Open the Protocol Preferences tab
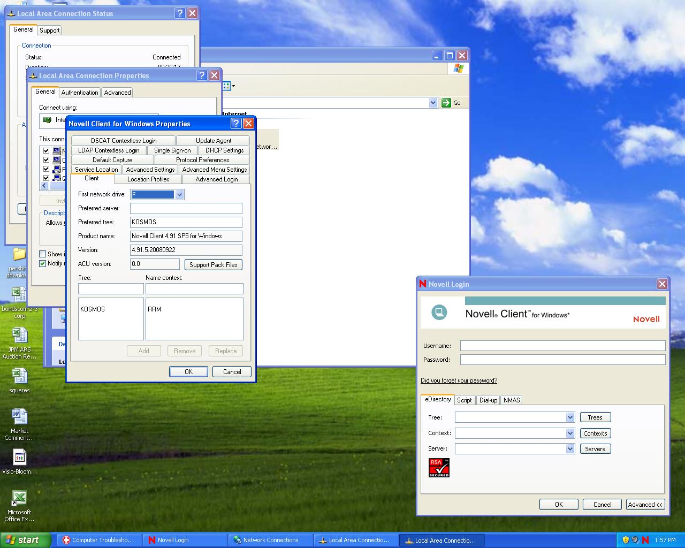The height and width of the screenshot is (548, 685). [x=202, y=160]
